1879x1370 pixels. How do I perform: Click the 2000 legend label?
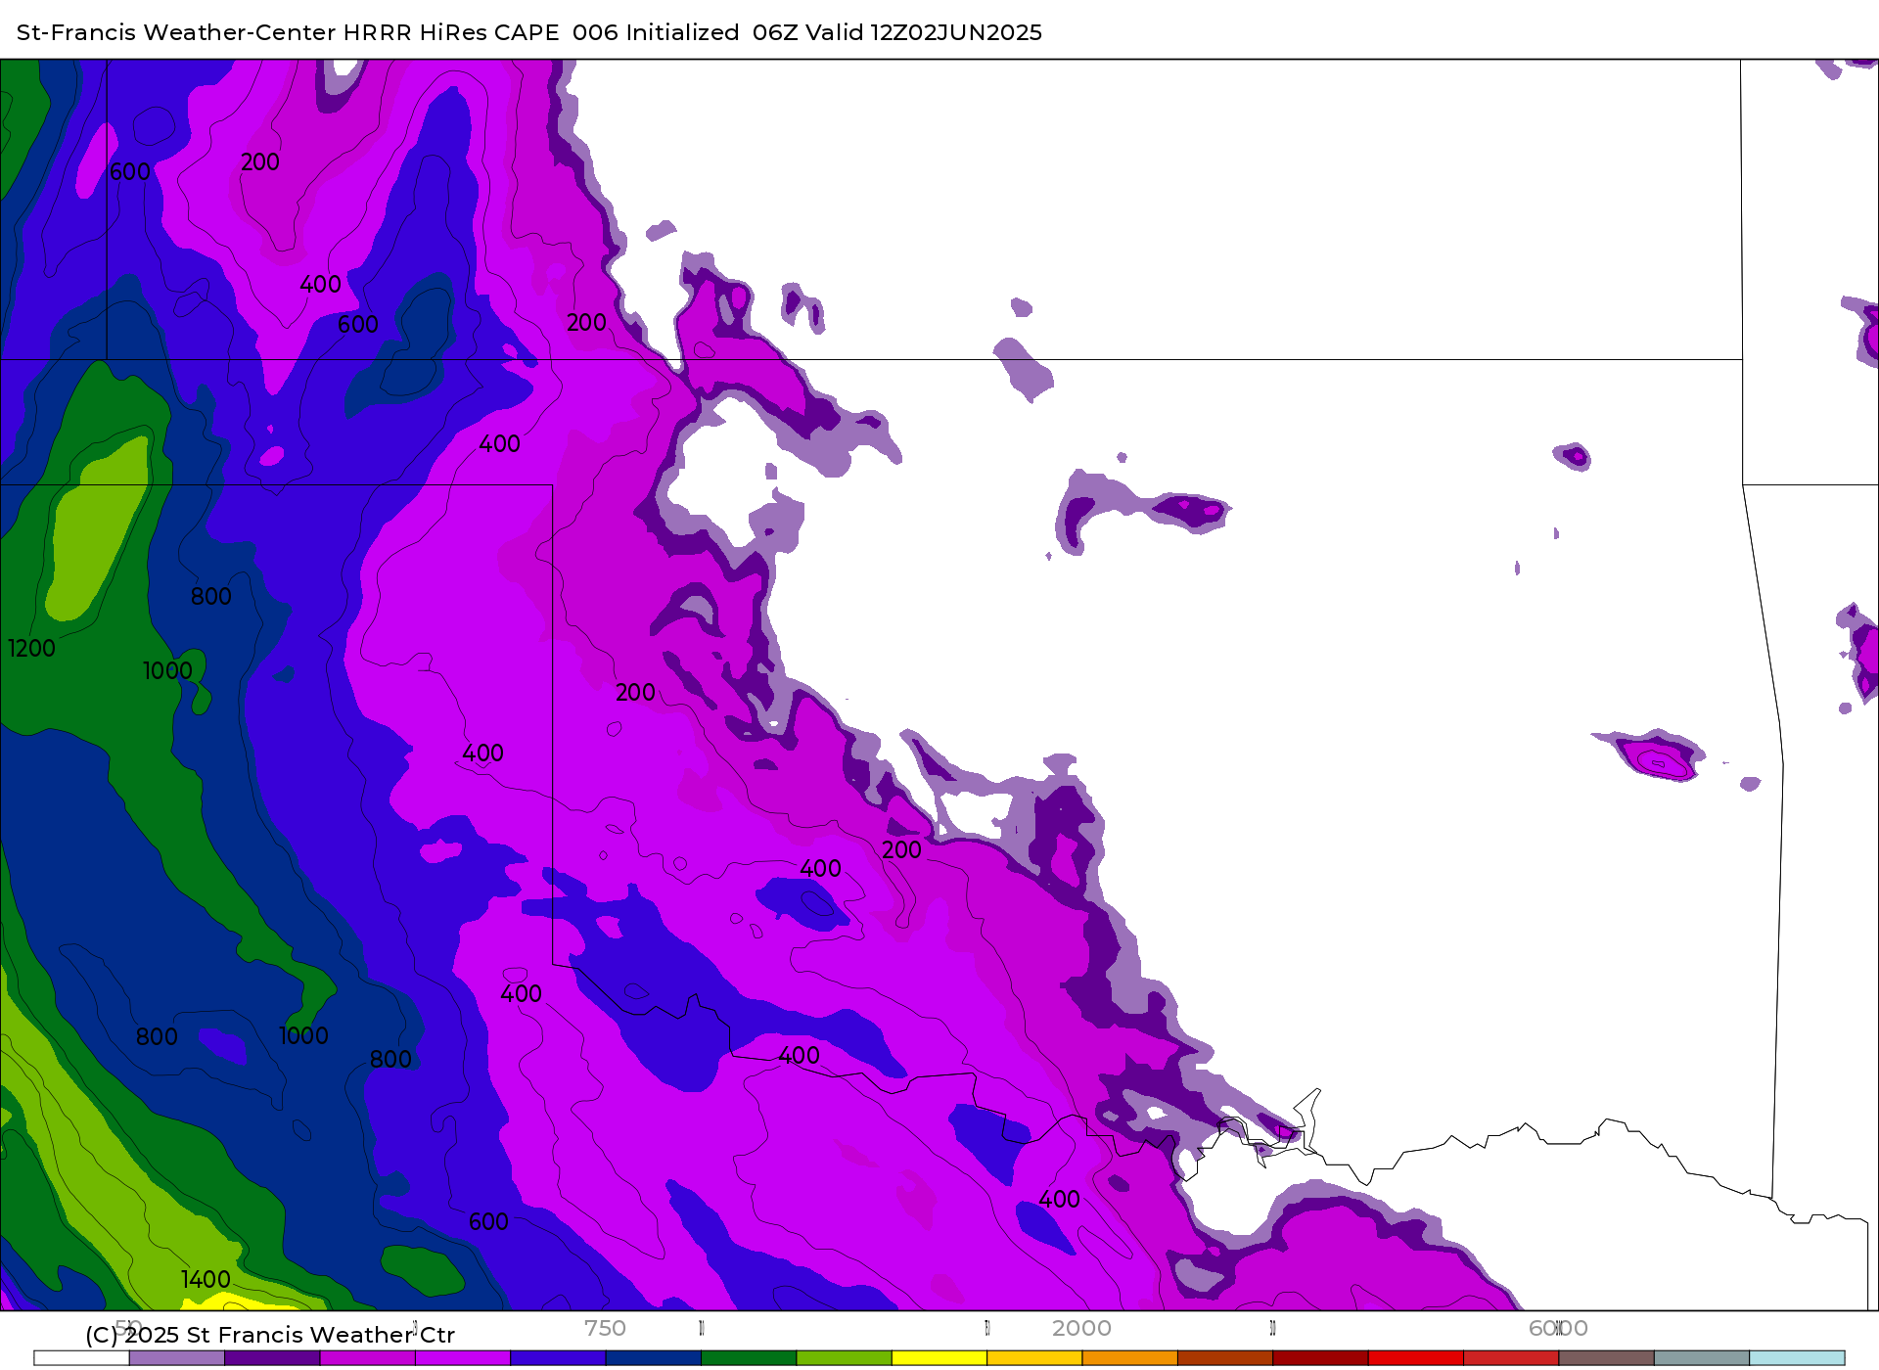1081,1328
